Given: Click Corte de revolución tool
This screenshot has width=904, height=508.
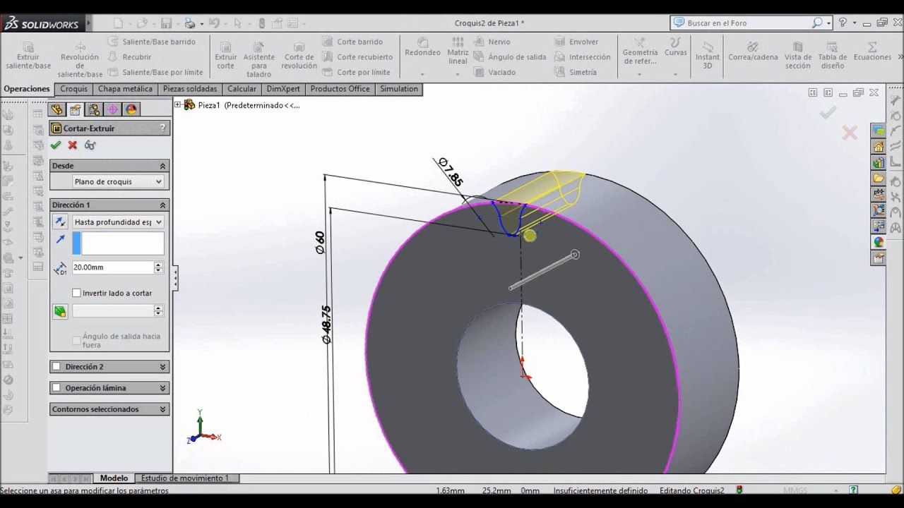Looking at the screenshot, I should [x=299, y=56].
